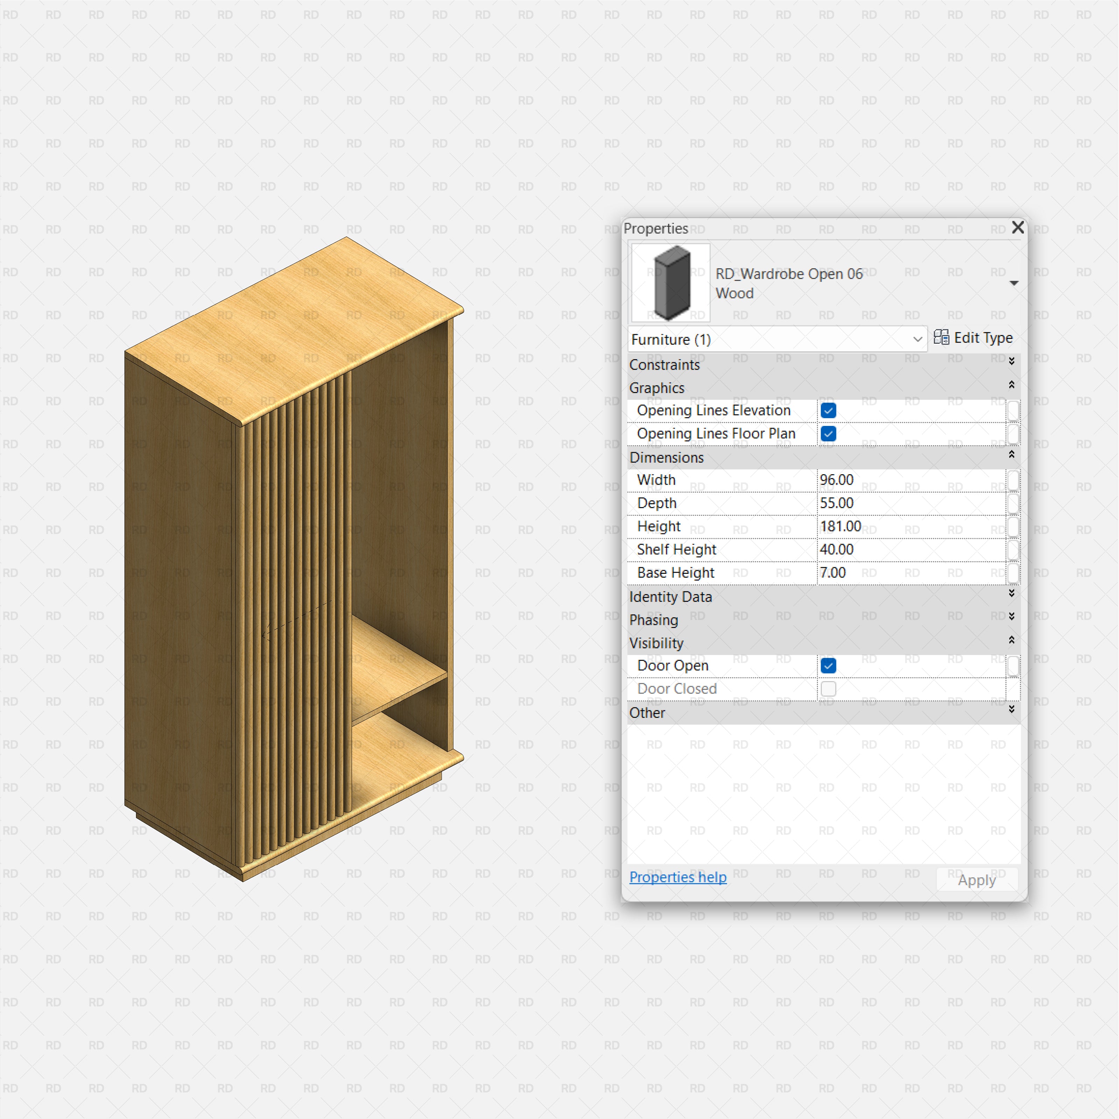
Task: Uncheck the Opening Lines Elevation checkbox
Action: (828, 410)
